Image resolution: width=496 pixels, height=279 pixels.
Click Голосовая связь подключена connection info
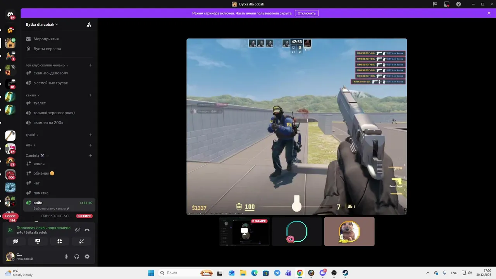(43, 228)
